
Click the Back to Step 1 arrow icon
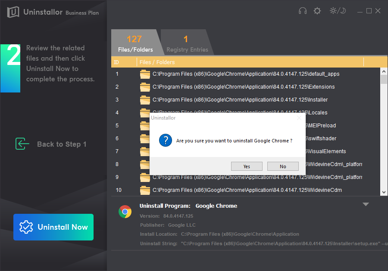click(22, 144)
